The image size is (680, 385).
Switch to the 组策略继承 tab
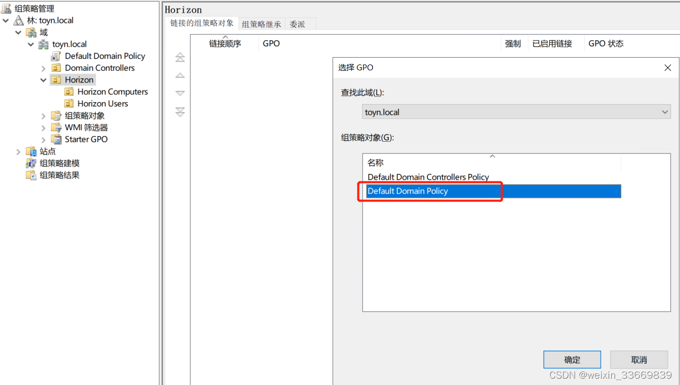coord(262,24)
